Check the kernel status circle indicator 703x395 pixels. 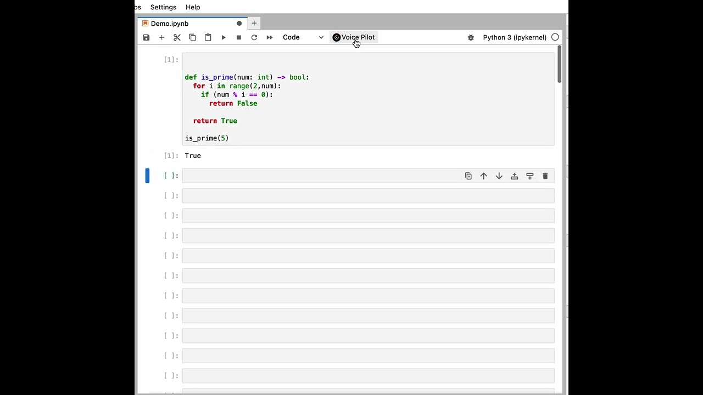(555, 37)
